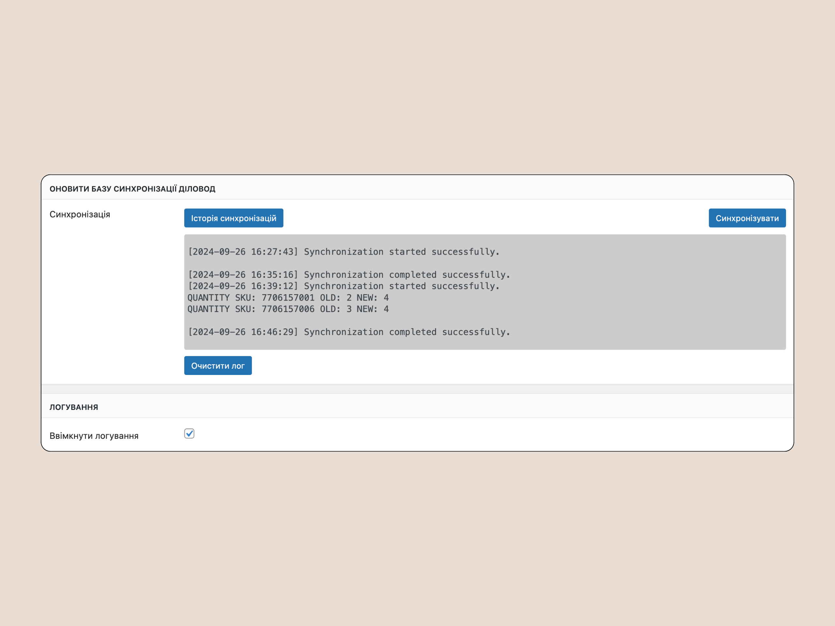Disable the Ввімкнути логування checkbox
Viewport: 835px width, 626px height.
click(x=189, y=434)
